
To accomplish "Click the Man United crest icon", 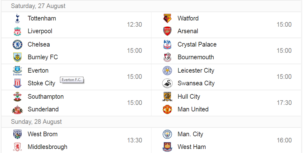I will coord(167,109).
